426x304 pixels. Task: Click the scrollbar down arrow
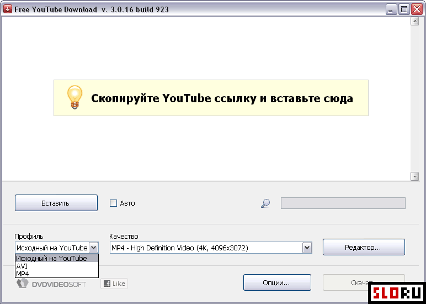(x=414, y=176)
